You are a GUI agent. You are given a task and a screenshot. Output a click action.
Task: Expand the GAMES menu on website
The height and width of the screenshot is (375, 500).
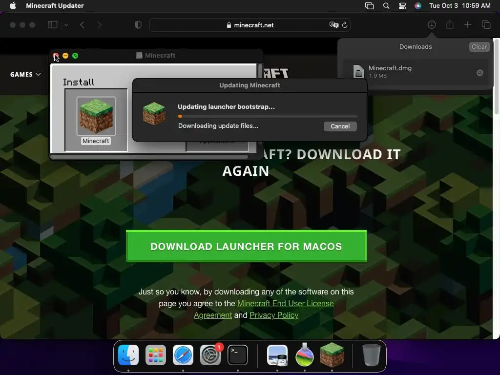pos(25,75)
